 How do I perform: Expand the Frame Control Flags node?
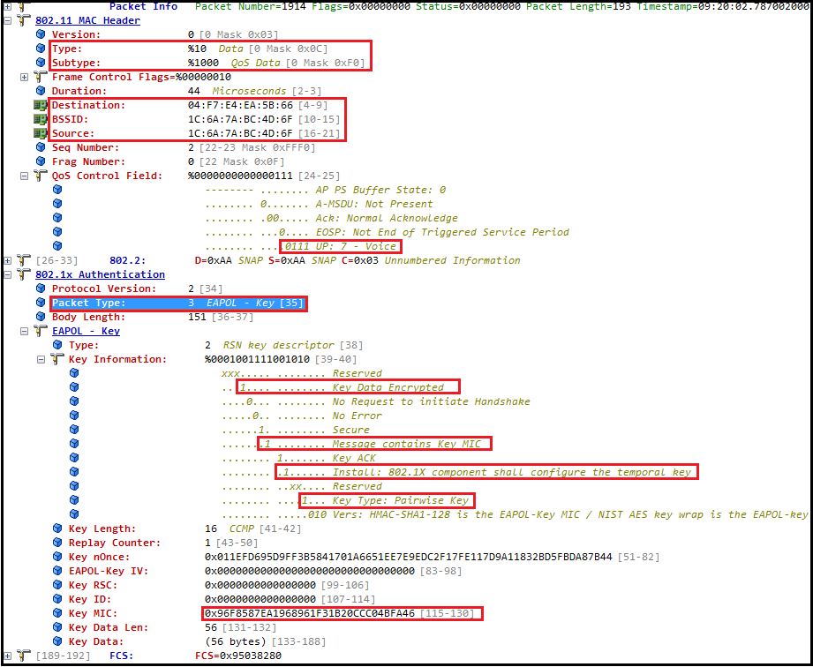tap(25, 77)
